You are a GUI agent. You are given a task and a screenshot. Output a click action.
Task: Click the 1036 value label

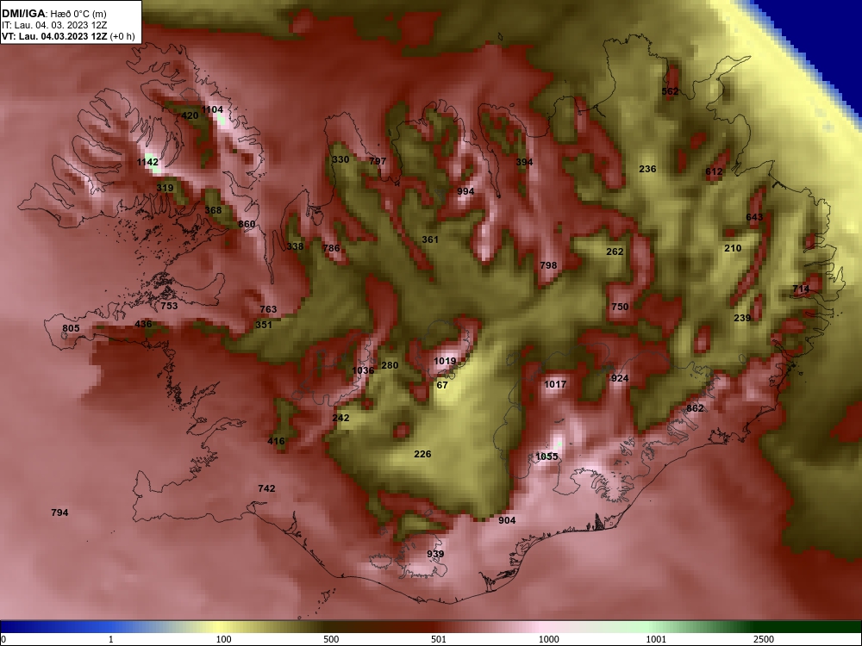[x=363, y=370]
